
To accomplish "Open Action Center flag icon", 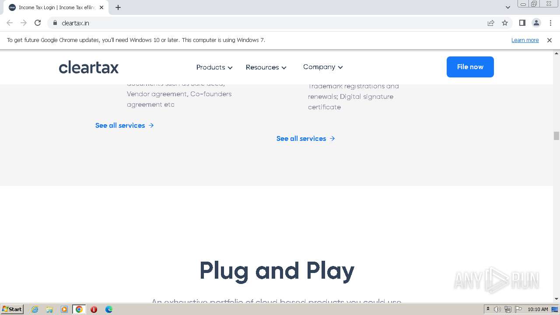I will pos(518,309).
